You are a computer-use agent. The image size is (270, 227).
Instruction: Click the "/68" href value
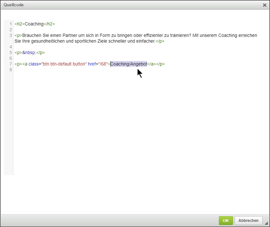coord(103,64)
